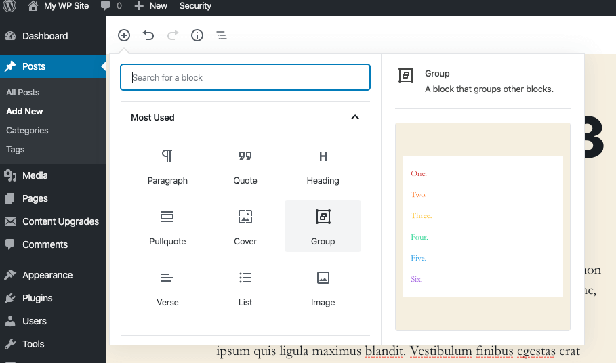Image resolution: width=616 pixels, height=363 pixels.
Task: Visit My WP Site from the admin bar
Action: (x=59, y=6)
